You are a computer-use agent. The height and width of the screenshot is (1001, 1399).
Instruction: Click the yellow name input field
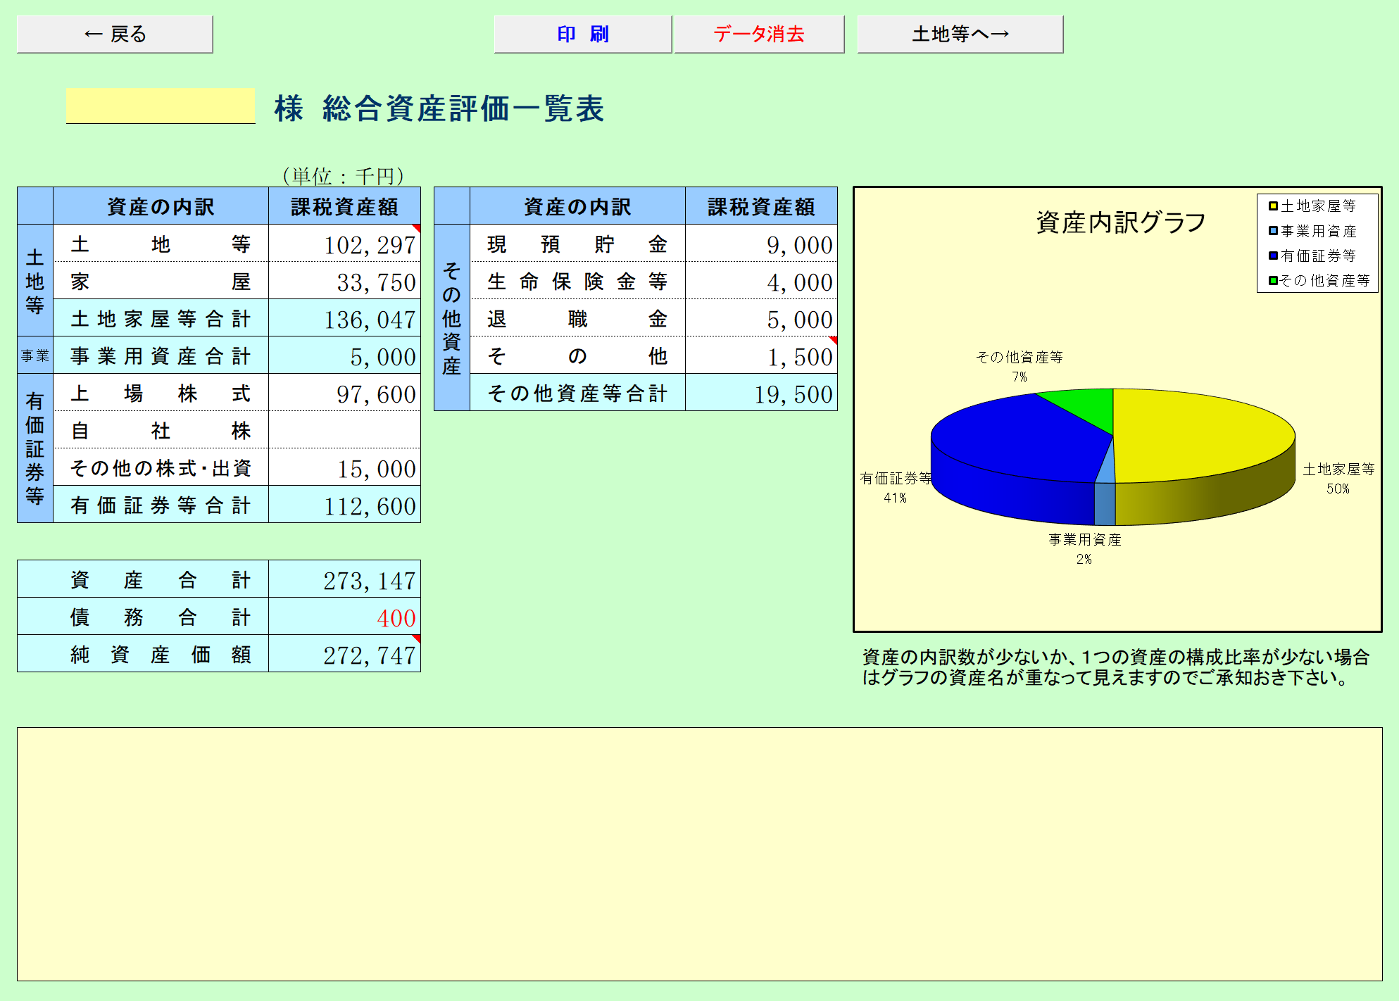pyautogui.click(x=161, y=106)
